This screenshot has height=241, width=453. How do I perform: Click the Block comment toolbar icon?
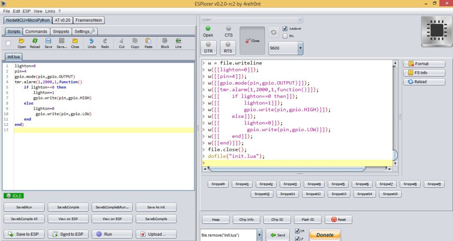point(165,42)
